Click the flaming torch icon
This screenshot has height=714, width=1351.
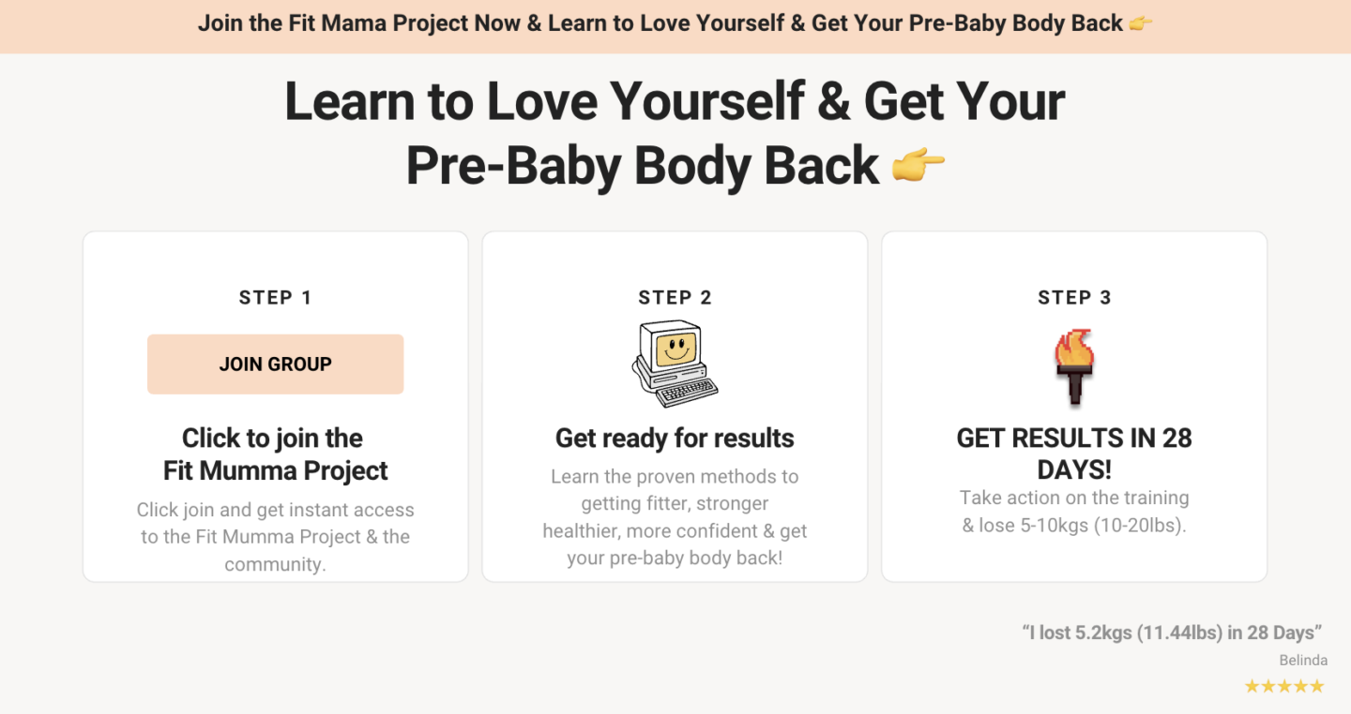[x=1074, y=366]
